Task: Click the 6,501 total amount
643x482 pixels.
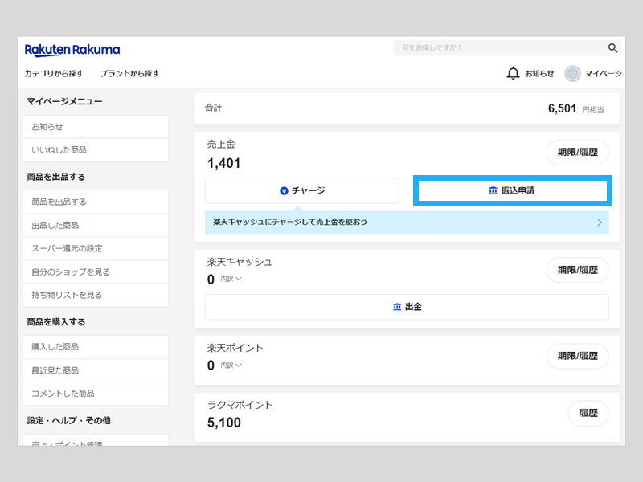Action: pos(562,108)
